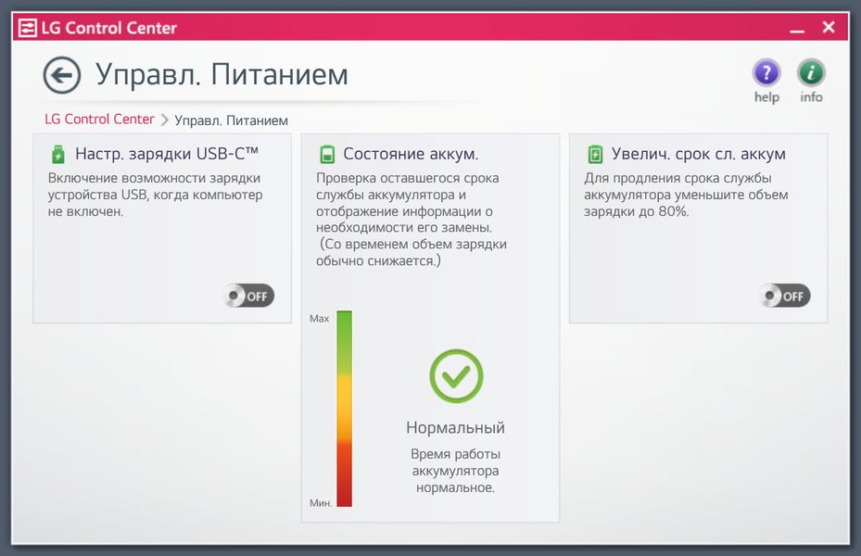
Task: Click the LG Control Center title bar logo
Action: point(28,28)
